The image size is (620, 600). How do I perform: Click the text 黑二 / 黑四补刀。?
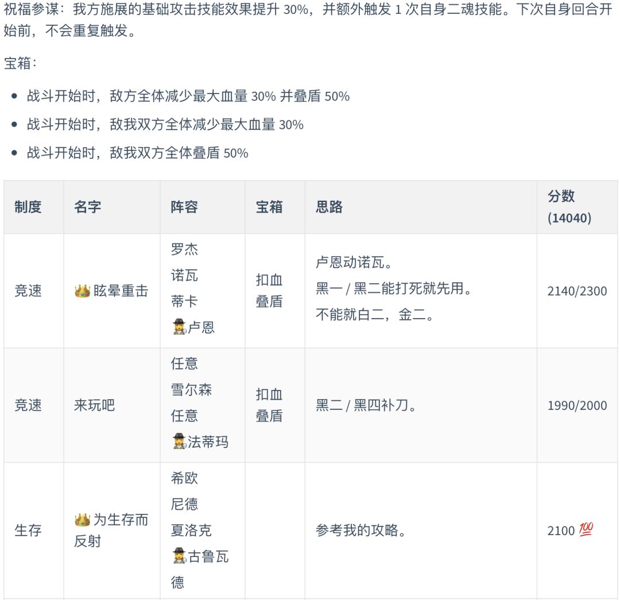click(x=366, y=405)
